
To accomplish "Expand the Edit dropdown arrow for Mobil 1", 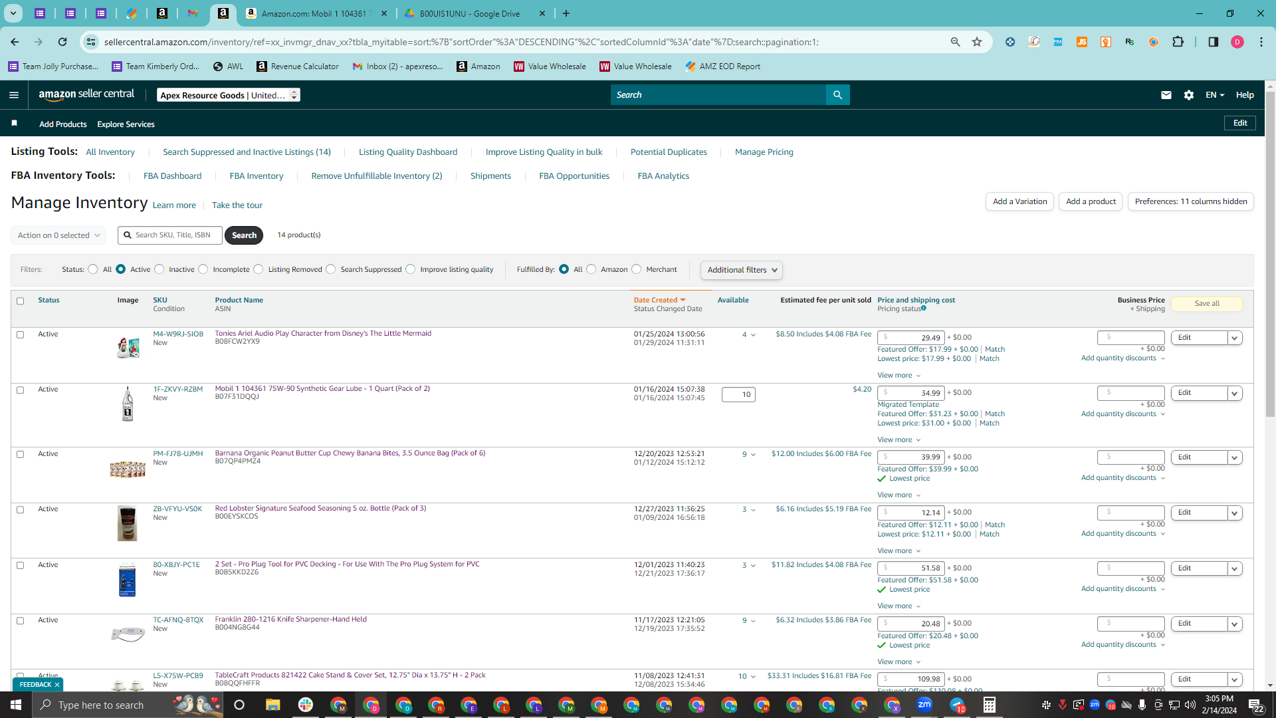I will 1234,393.
